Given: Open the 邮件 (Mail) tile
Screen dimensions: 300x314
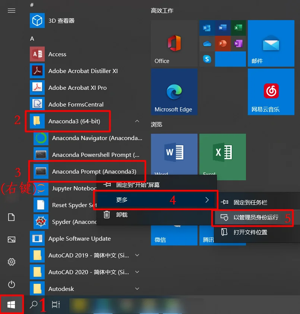Looking at the screenshot, I should click(271, 43).
